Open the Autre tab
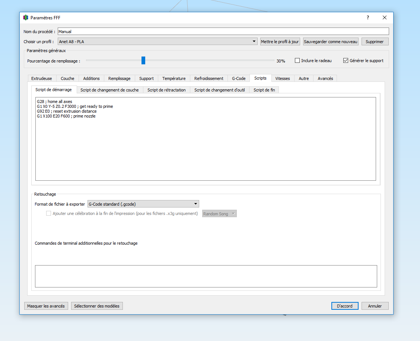This screenshot has width=420, height=341. pos(304,78)
